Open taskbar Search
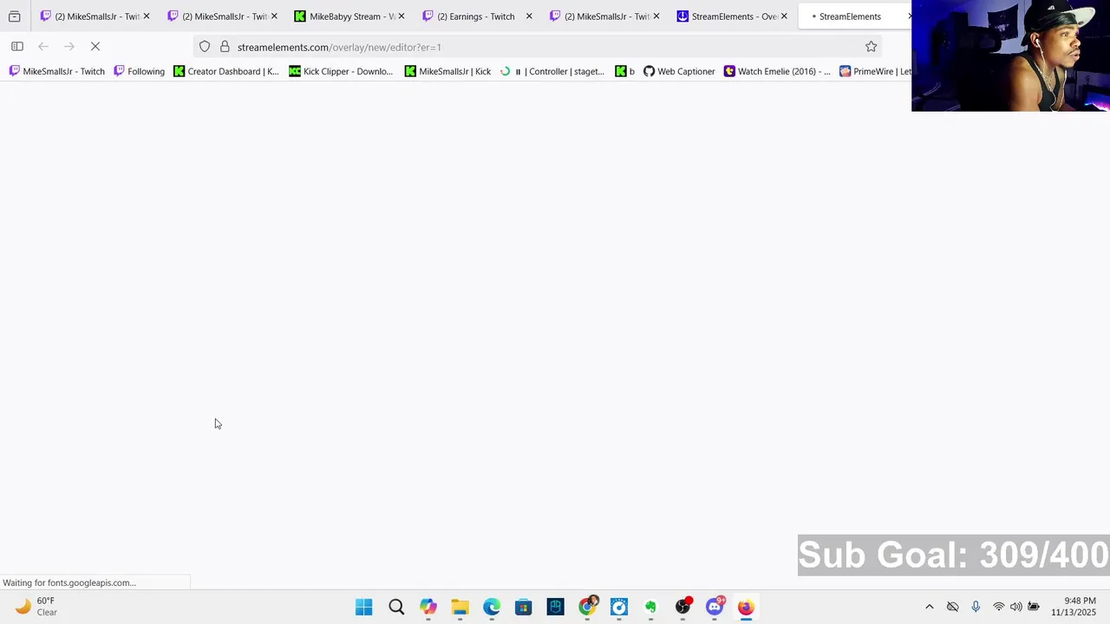1110x624 pixels. [x=396, y=608]
